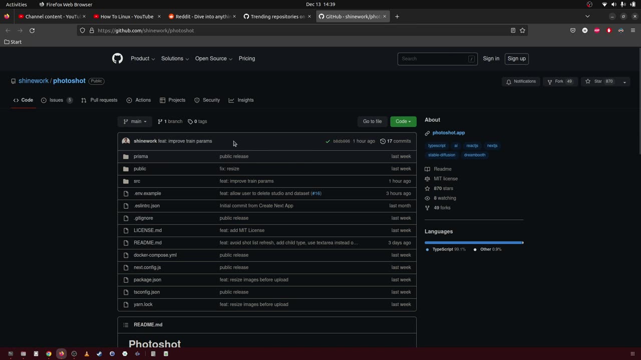Expand the Open Source menu
The height and width of the screenshot is (360, 641).
point(214,58)
